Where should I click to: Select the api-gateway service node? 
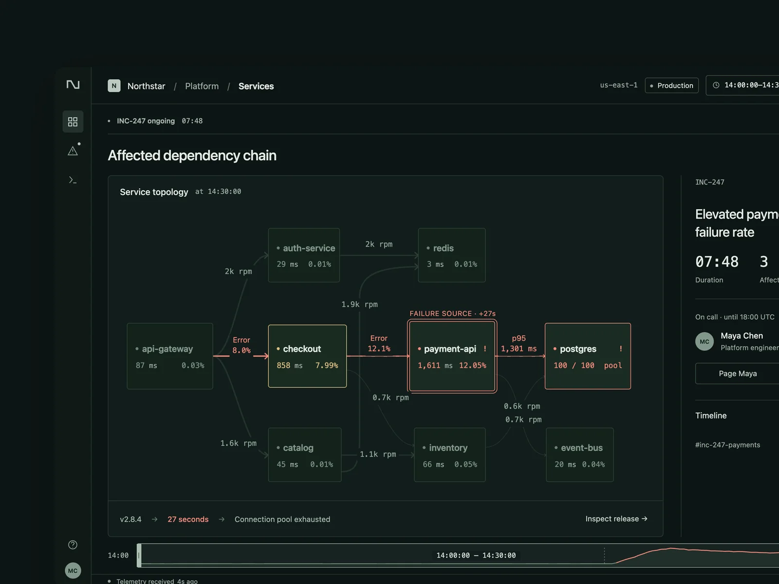pyautogui.click(x=170, y=356)
